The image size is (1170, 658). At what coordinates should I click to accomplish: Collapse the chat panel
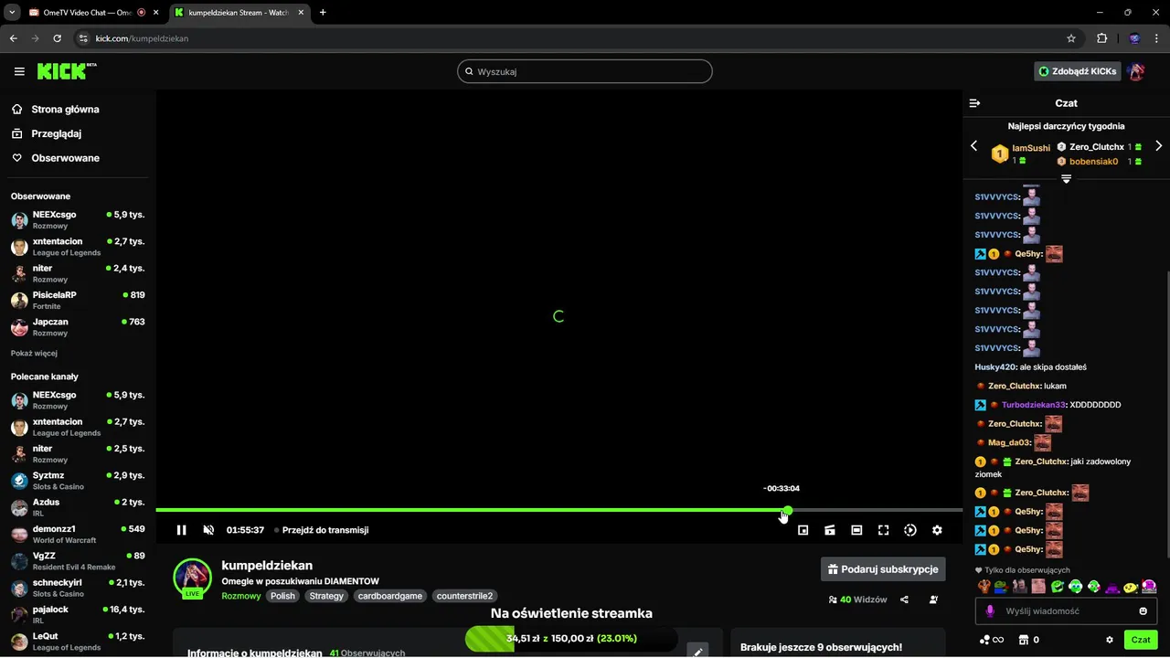click(x=974, y=103)
